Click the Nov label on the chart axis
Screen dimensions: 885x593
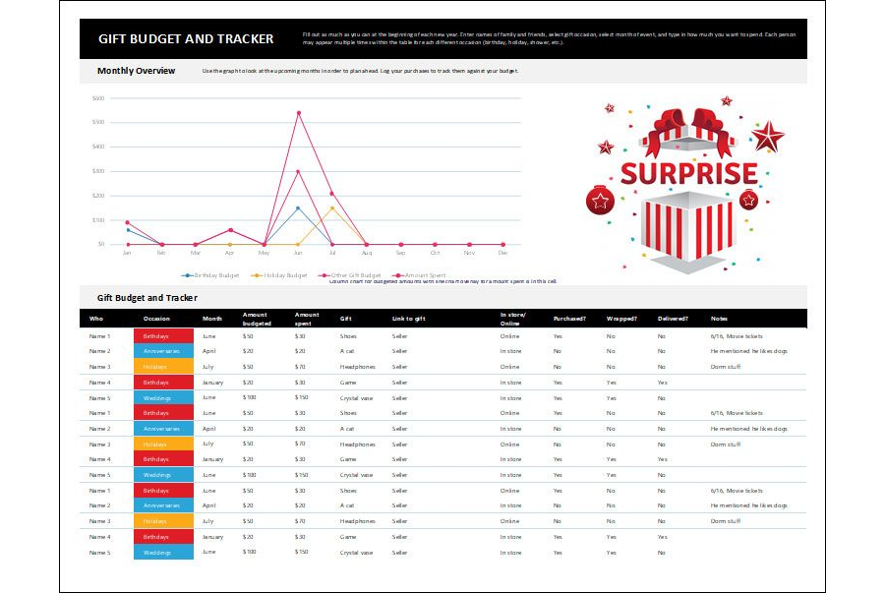[x=469, y=253]
